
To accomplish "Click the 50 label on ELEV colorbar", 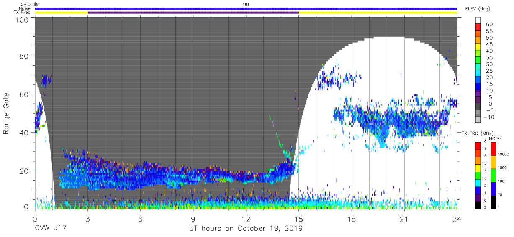I will pos(488,38).
